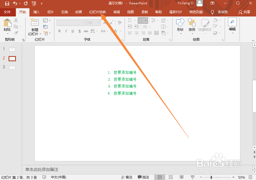This screenshot has width=256, height=180.
Task: Click the zoom in plus button
Action: click(233, 177)
